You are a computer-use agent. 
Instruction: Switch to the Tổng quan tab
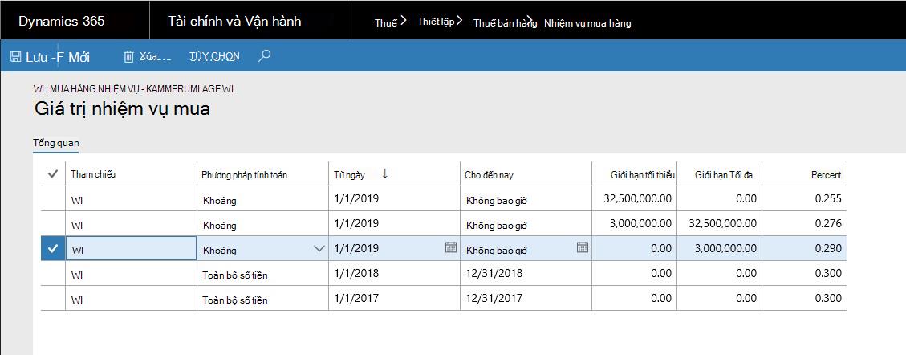point(56,143)
